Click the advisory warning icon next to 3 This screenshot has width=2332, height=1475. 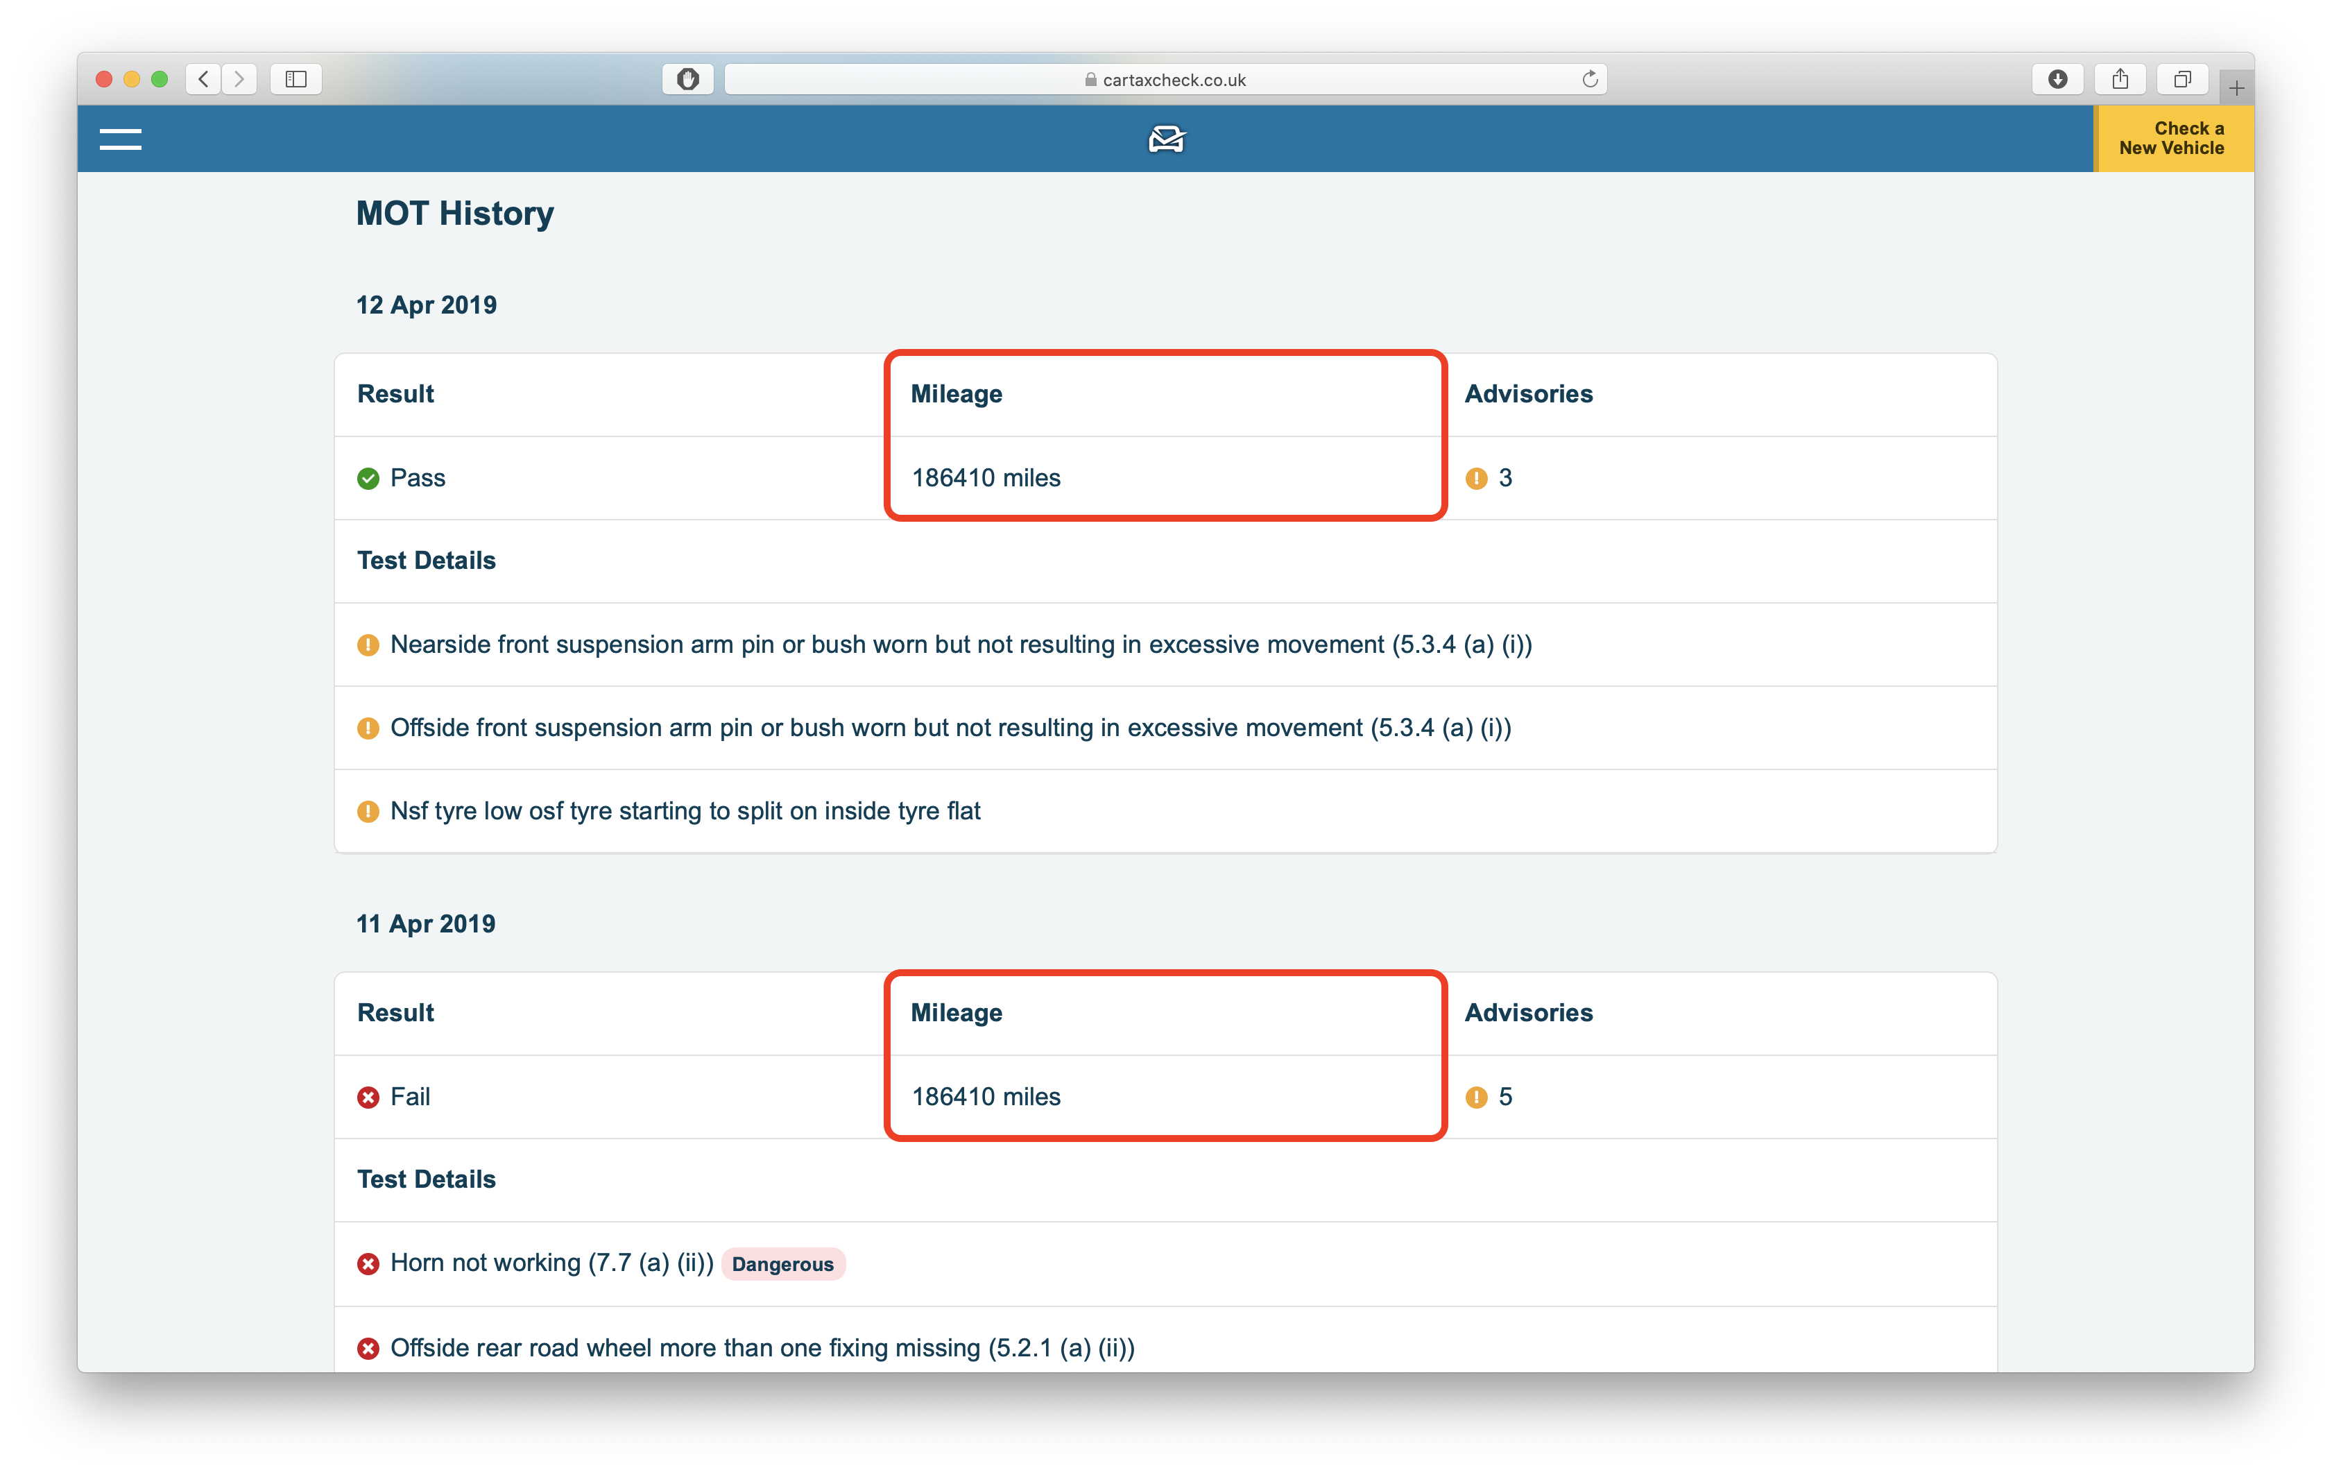(x=1476, y=479)
